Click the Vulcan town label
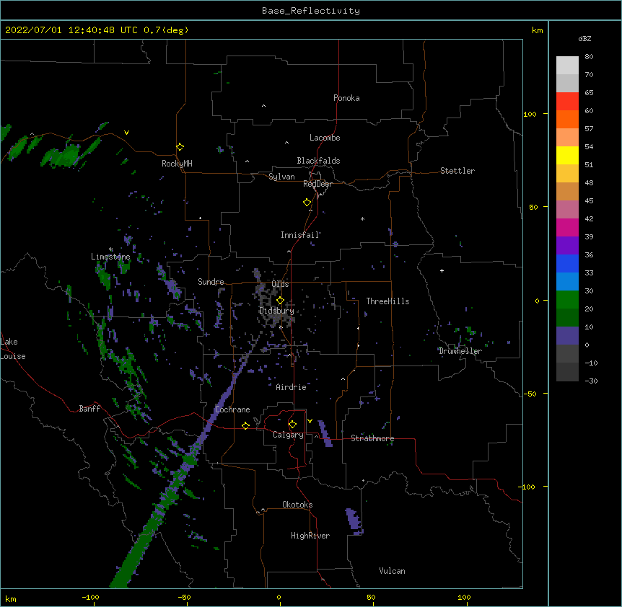Viewport: 622px width, 607px height. (x=392, y=571)
